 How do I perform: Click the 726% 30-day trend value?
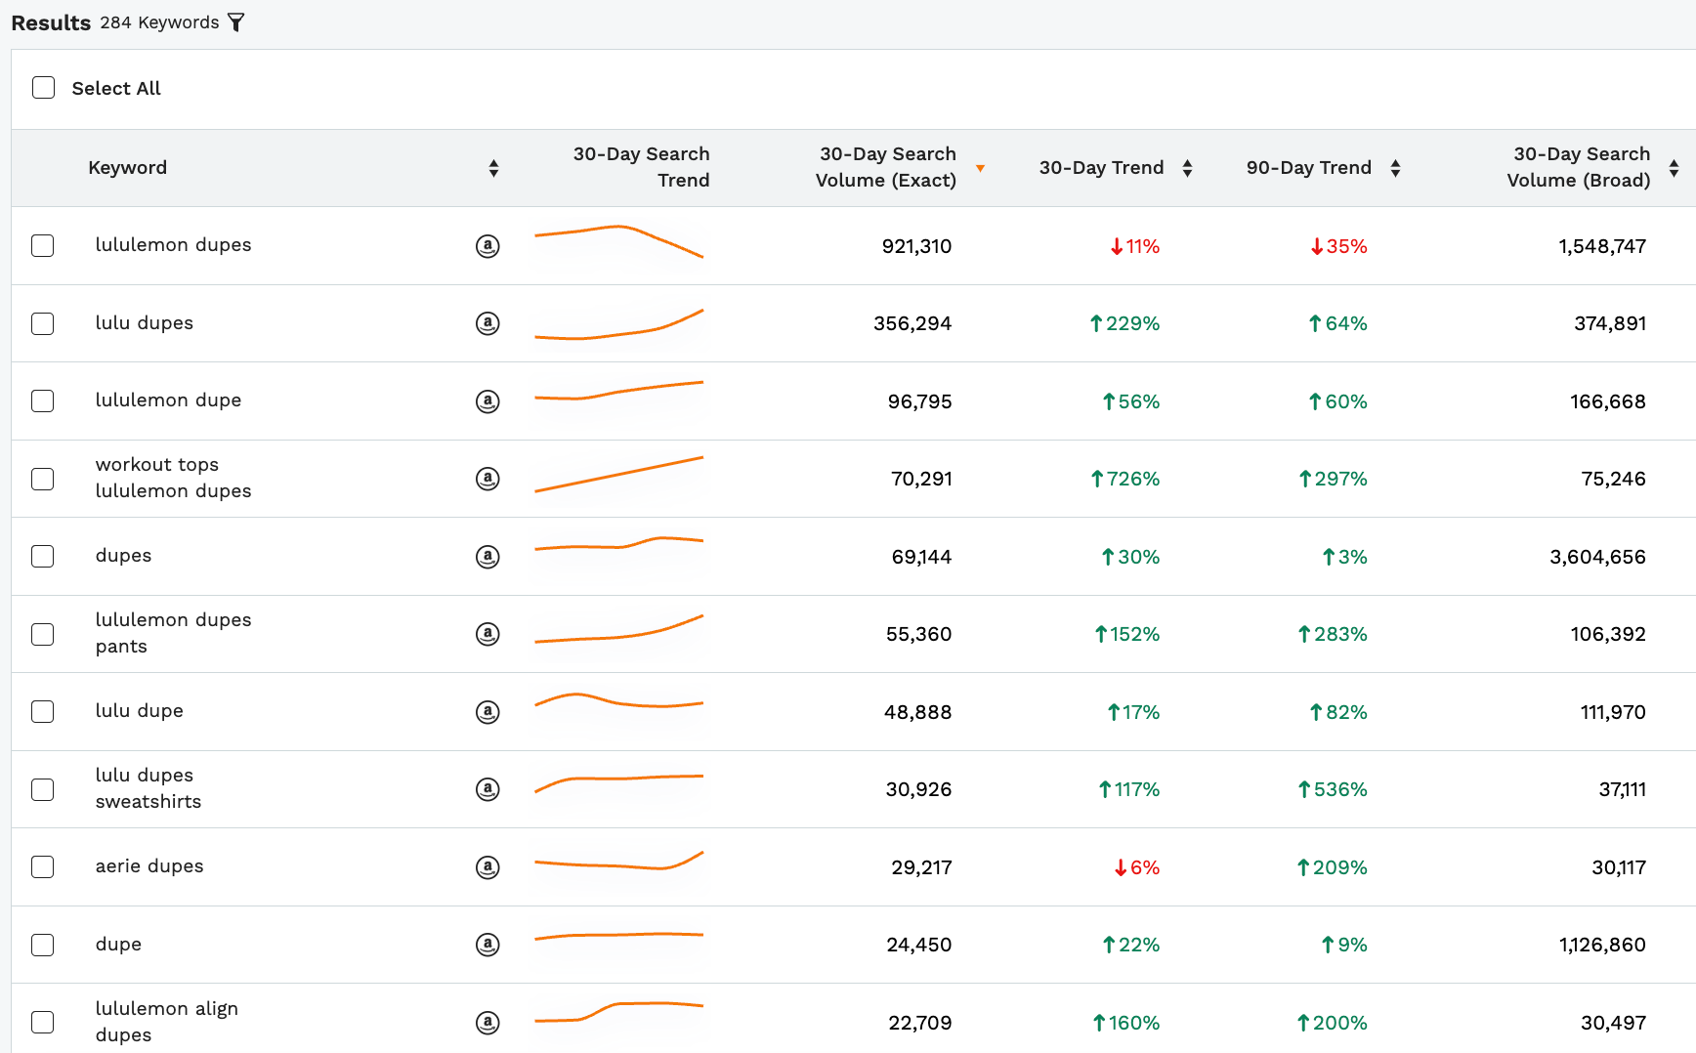(x=1124, y=479)
